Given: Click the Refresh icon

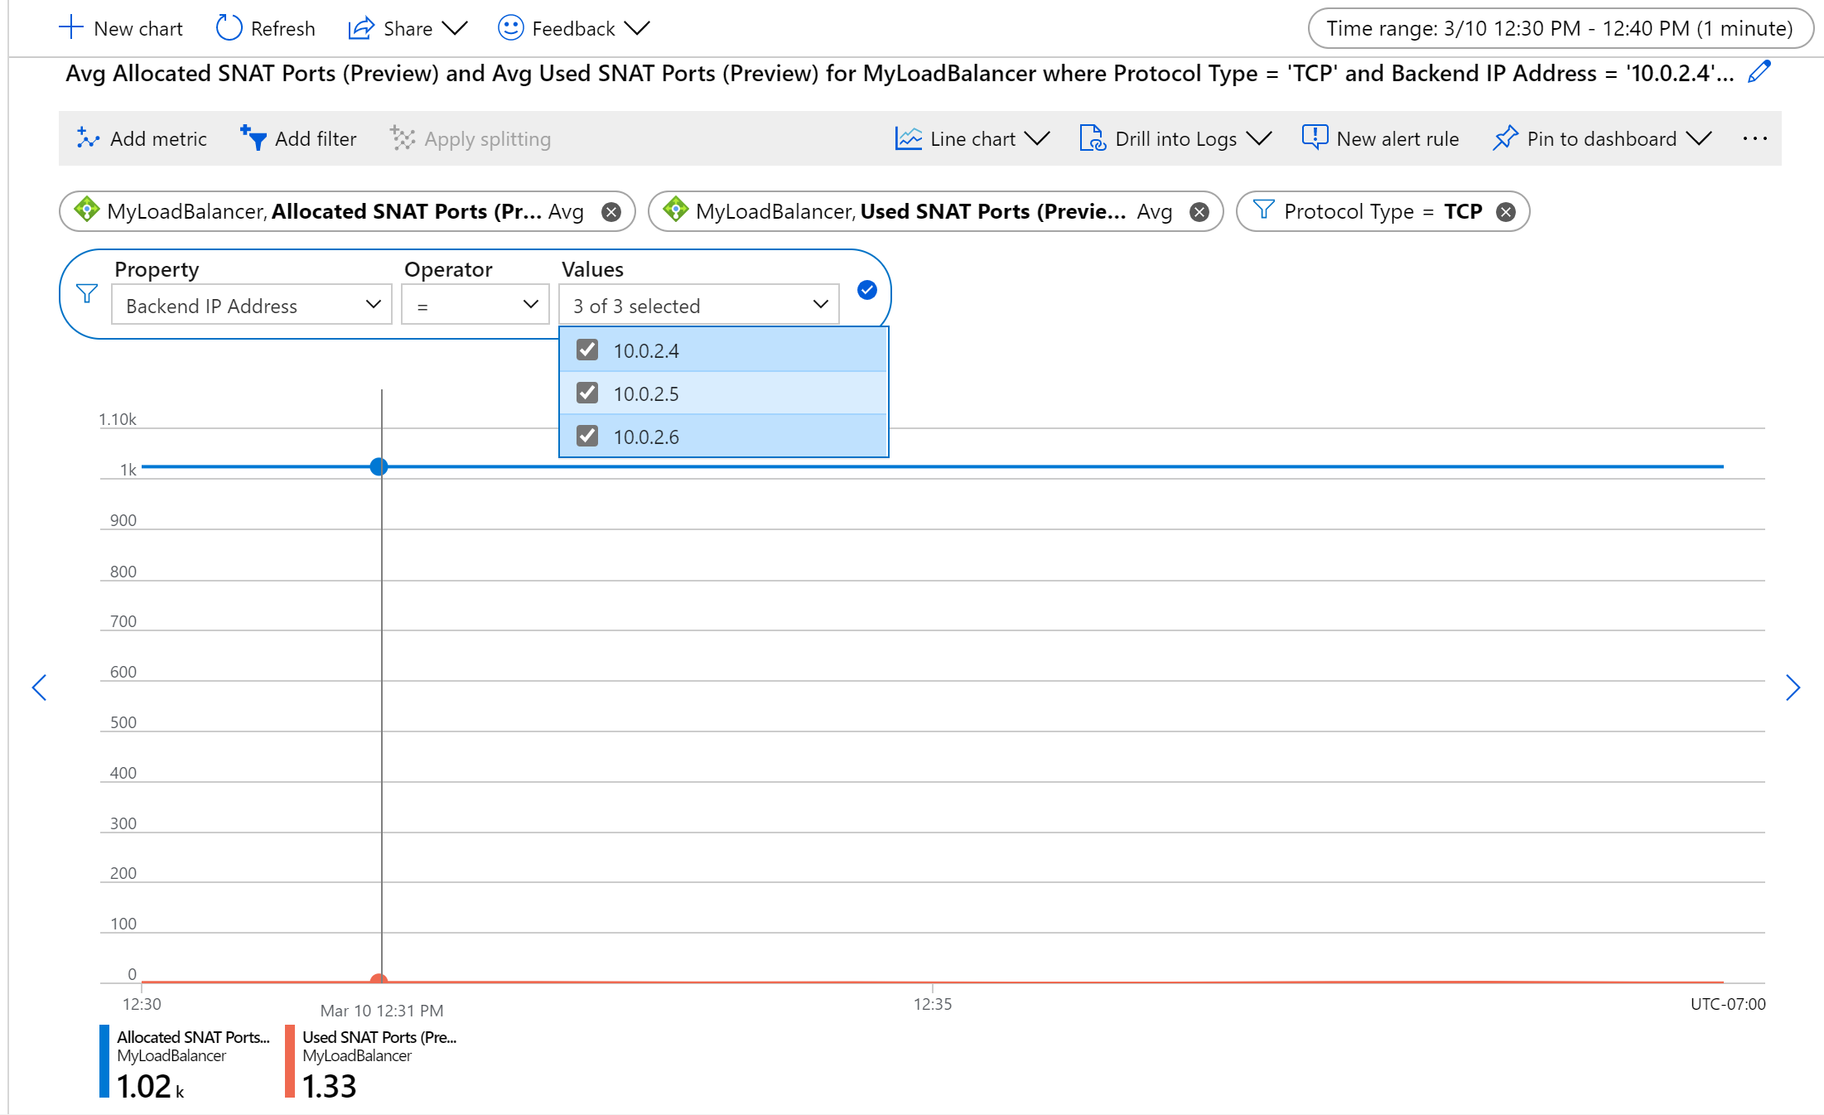Looking at the screenshot, I should click(x=224, y=26).
